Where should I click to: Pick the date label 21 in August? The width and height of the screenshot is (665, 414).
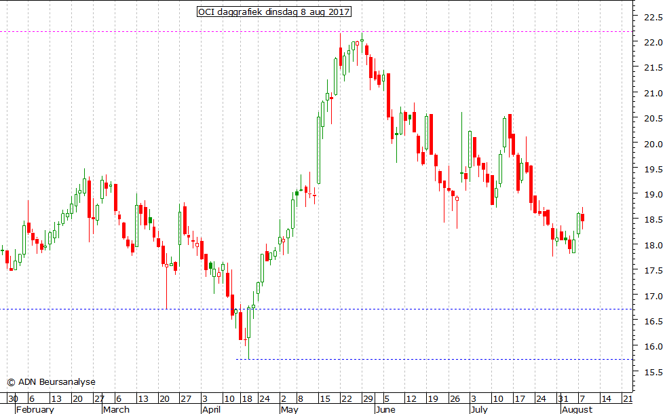(x=628, y=399)
